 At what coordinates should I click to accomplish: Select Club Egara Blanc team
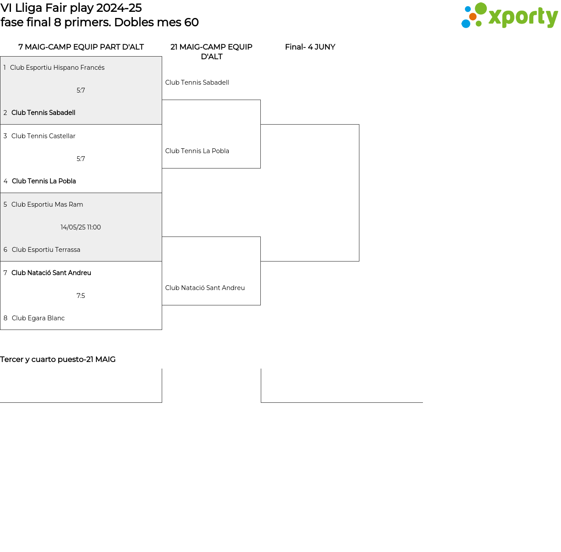tap(38, 318)
